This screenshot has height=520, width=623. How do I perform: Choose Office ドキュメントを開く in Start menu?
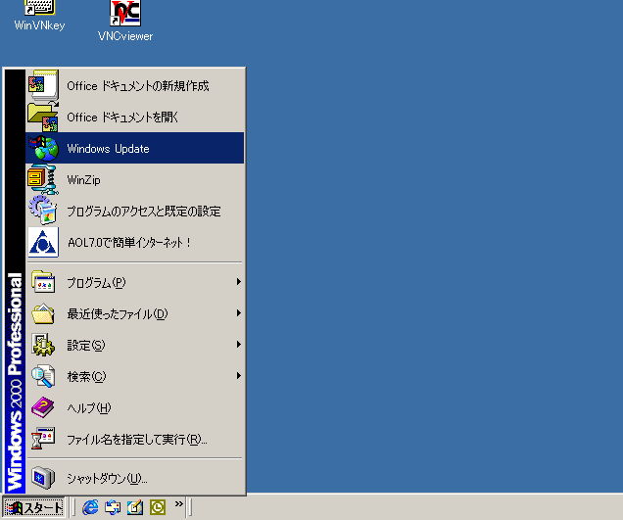coord(135,117)
